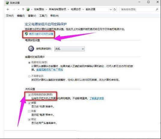161x139 pixels.
Task: Expand the address bar history dropdown
Action: 111,10
